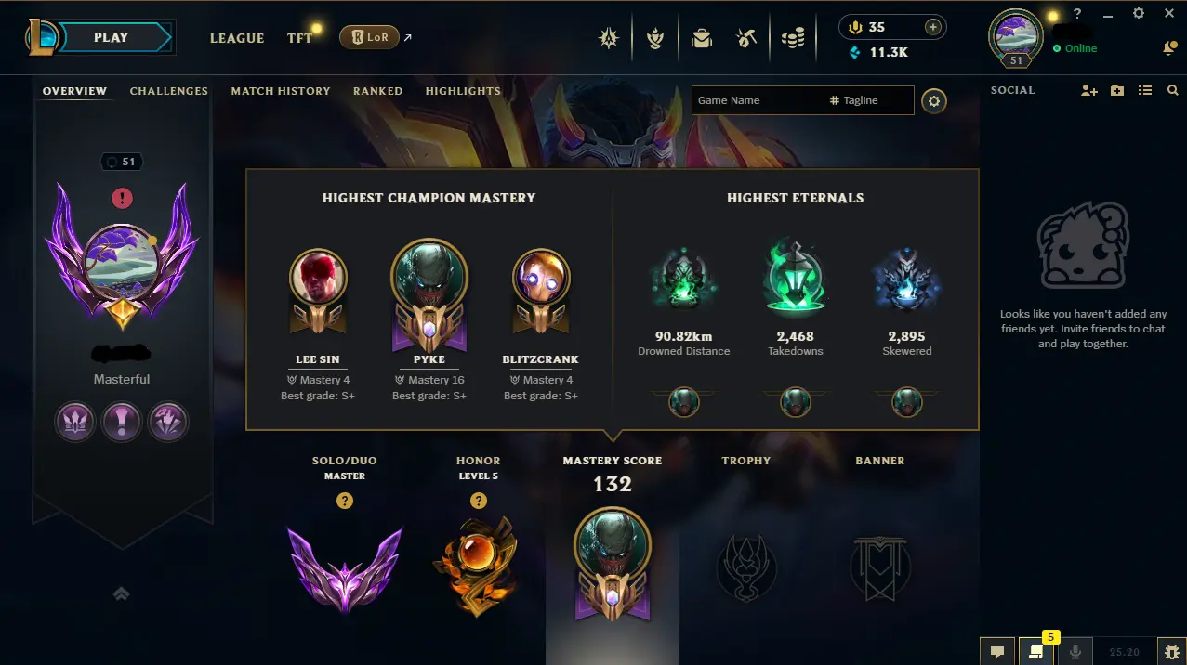Switch to the Challenges tab
The height and width of the screenshot is (665, 1187).
(169, 91)
